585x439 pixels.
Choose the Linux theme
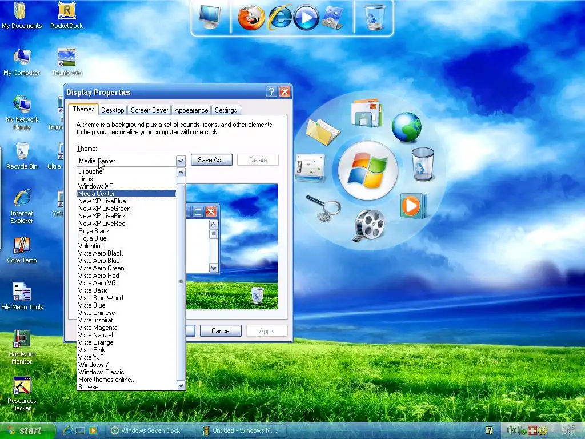pyautogui.click(x=126, y=179)
